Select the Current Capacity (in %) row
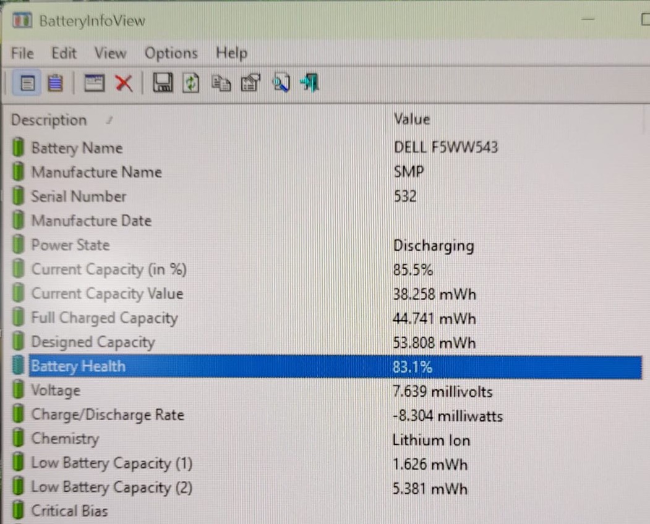The height and width of the screenshot is (524, 650). pyautogui.click(x=327, y=269)
